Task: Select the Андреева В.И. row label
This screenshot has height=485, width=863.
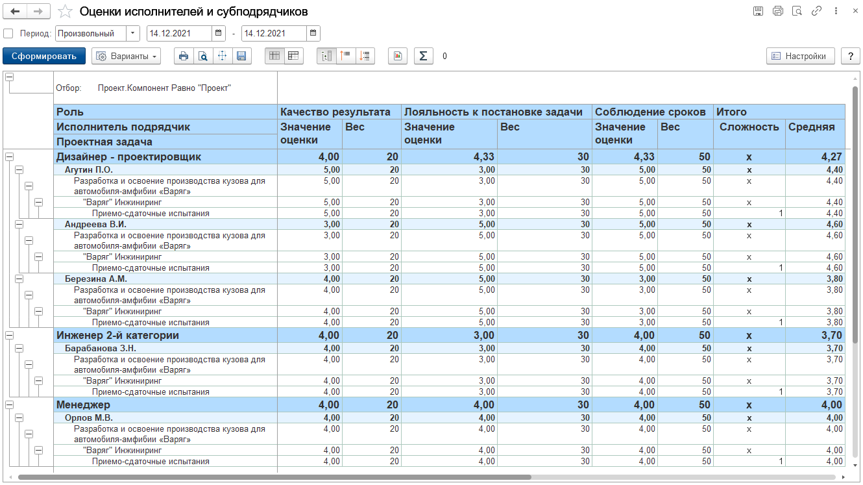Action: pyautogui.click(x=95, y=224)
